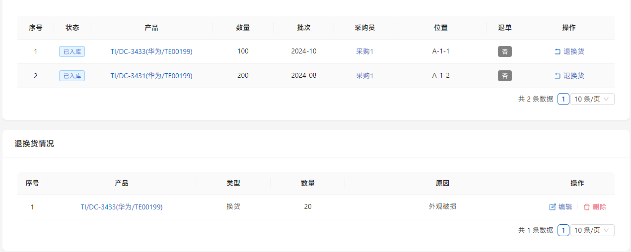This screenshot has width=631, height=252.
Task: Click 采购1 buyer link in second row
Action: click(364, 76)
